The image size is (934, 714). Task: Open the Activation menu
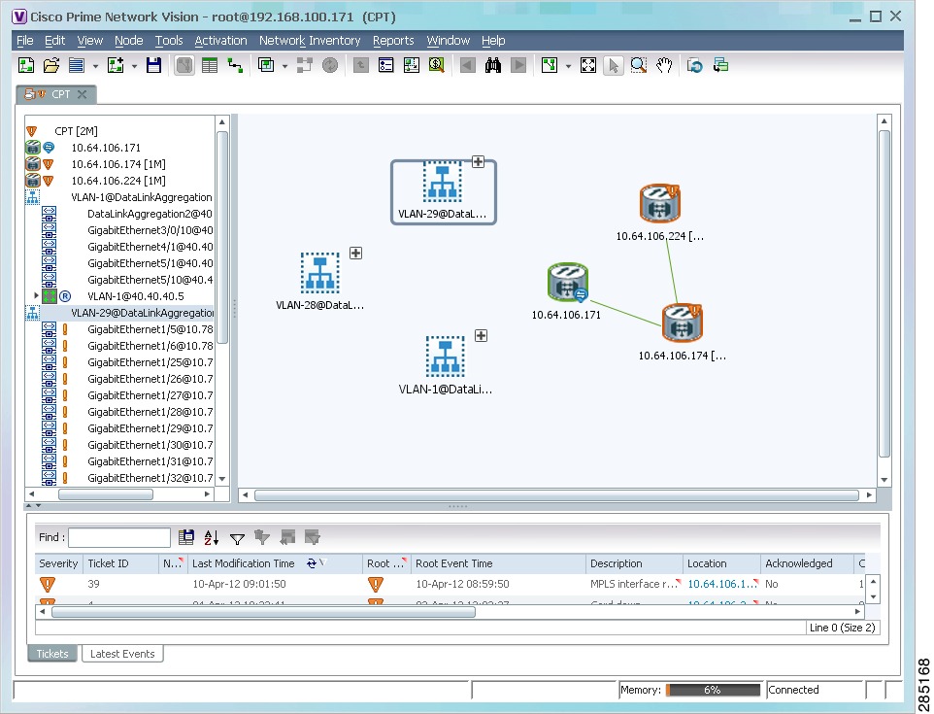tap(220, 41)
